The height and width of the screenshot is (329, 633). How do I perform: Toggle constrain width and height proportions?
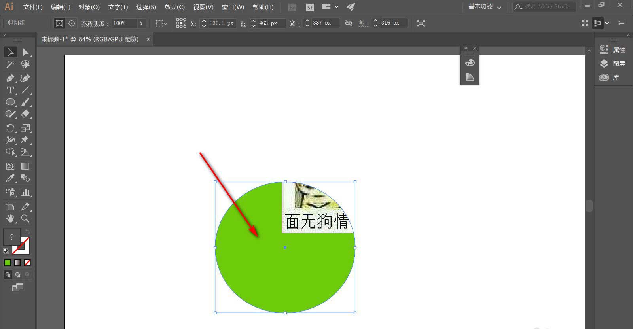tap(349, 23)
